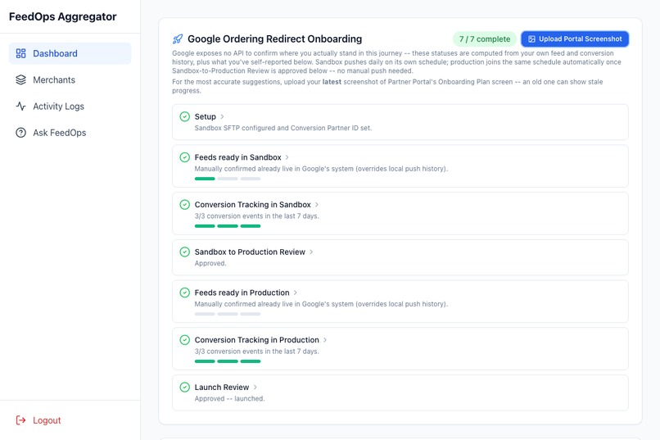660x440 pixels.
Task: Click Conversion Tracking in Production check icon
Action: point(185,340)
